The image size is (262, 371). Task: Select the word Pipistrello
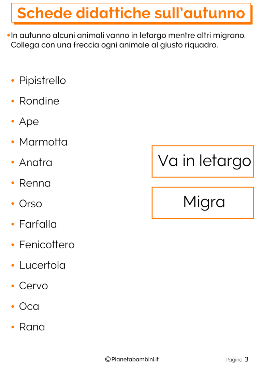(42, 81)
